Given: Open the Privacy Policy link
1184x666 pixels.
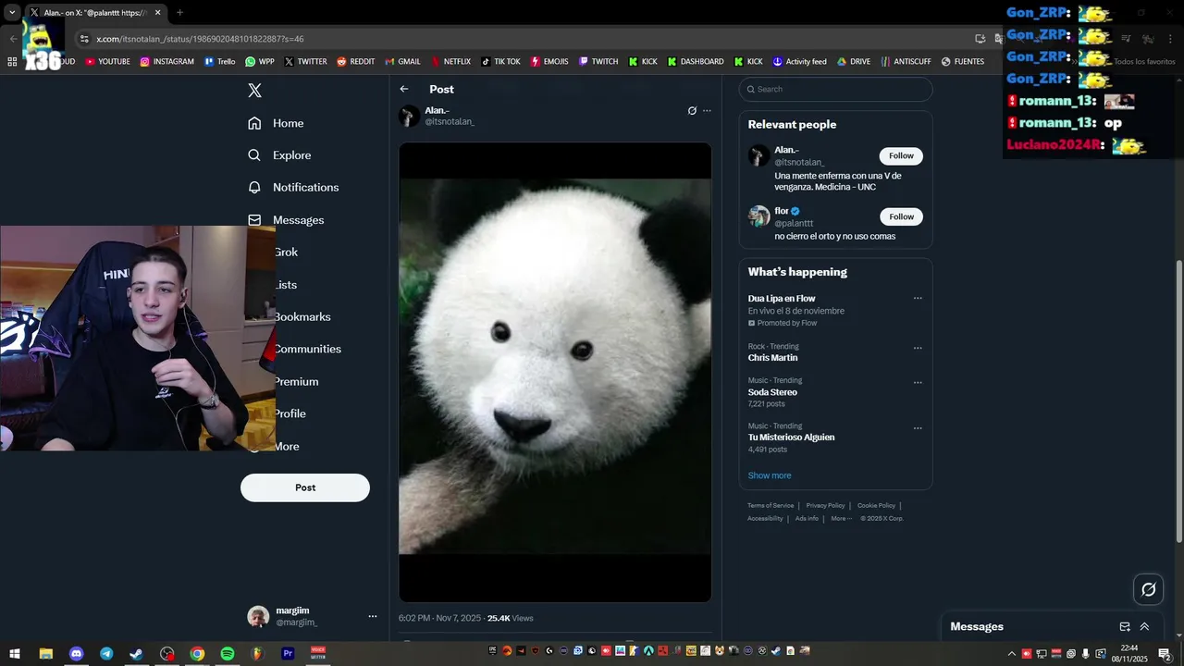Looking at the screenshot, I should click(x=825, y=506).
